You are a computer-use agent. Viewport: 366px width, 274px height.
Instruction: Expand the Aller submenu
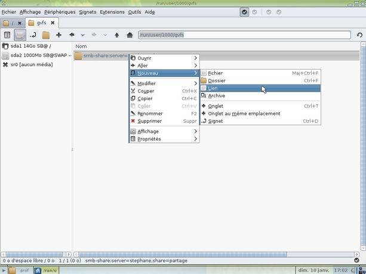pyautogui.click(x=164, y=66)
